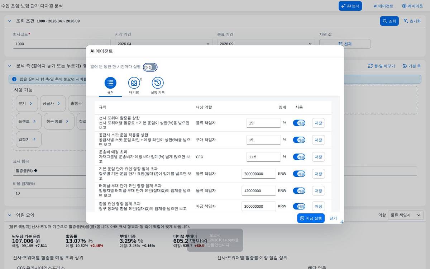
Task: Click 전체 dimension value button
Action: [x=345, y=44]
